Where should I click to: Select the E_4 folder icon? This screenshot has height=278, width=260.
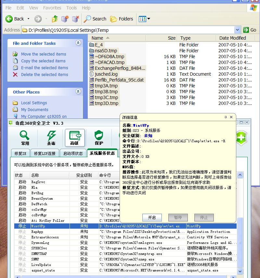pos(92,45)
